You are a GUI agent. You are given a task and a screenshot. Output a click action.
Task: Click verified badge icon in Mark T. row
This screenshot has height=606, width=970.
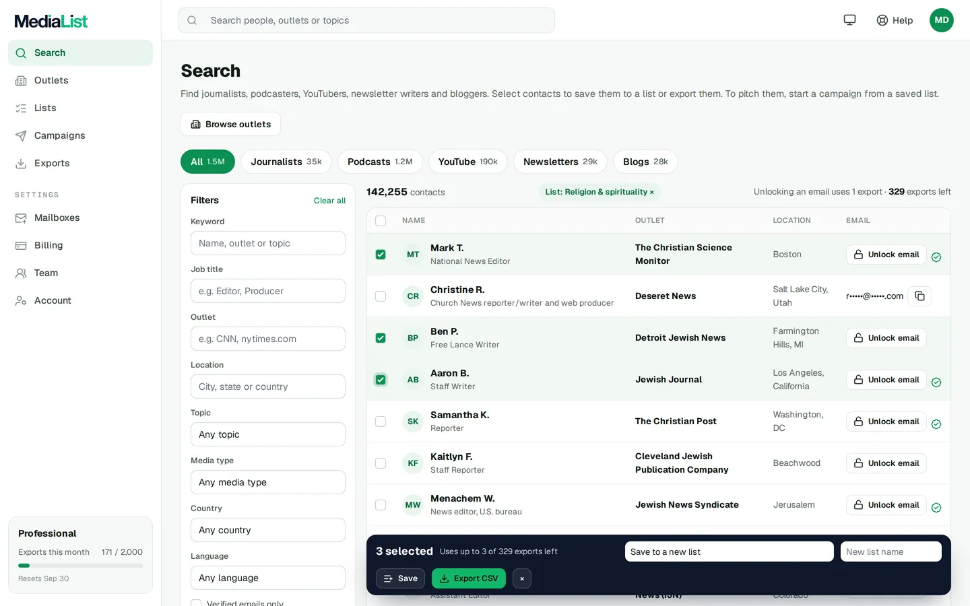936,257
